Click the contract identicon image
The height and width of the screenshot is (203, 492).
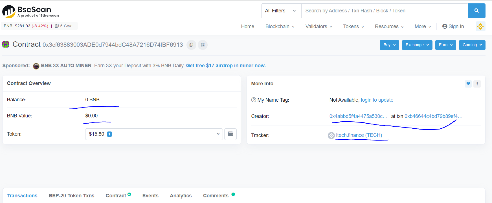click(x=6, y=44)
